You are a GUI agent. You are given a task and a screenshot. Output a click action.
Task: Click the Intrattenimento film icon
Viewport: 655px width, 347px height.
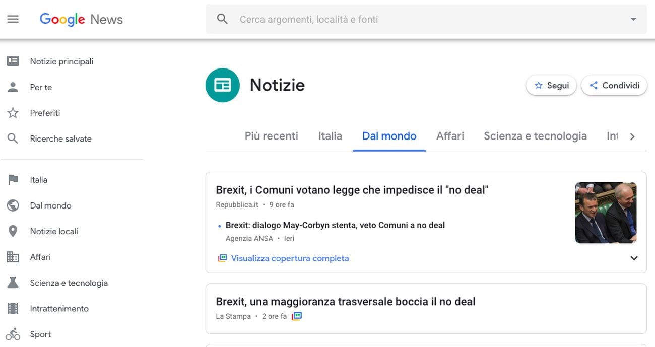(x=13, y=309)
